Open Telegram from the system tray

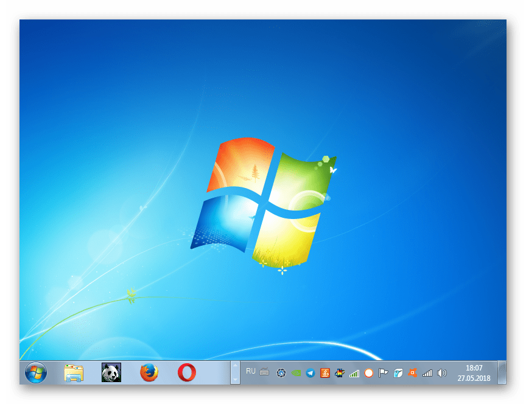pyautogui.click(x=310, y=374)
